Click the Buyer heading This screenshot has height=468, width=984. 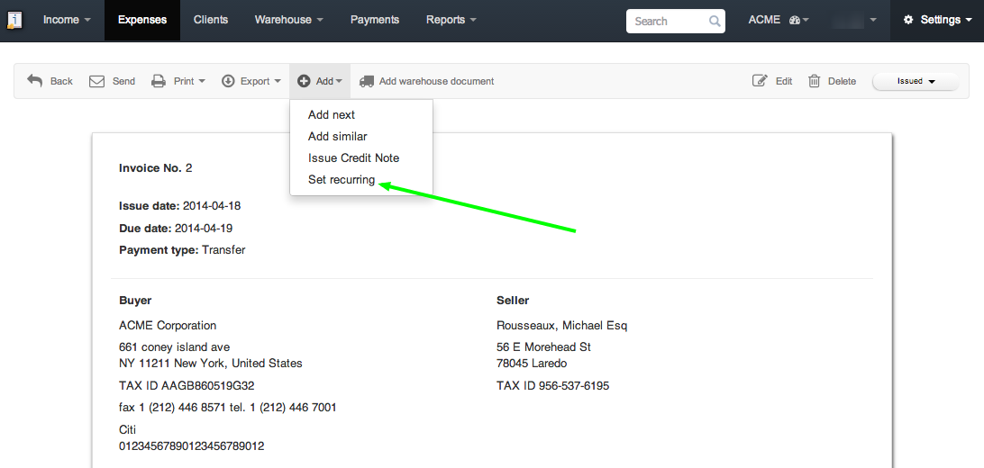tap(135, 301)
